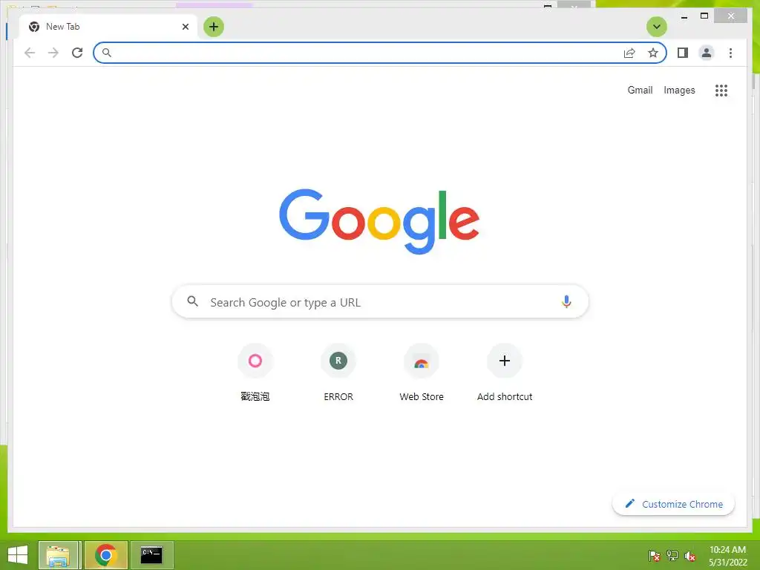Open a new tab with plus button

click(x=214, y=27)
